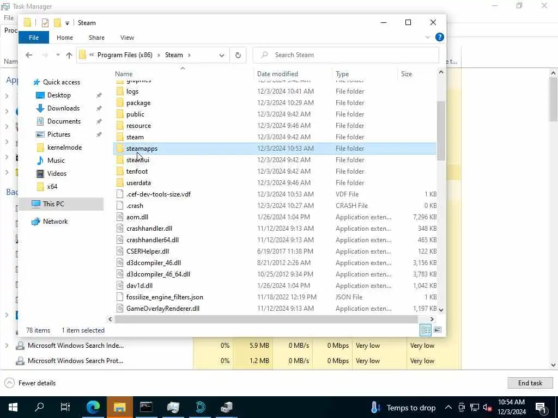
Task: Switch to large icons view layout
Action: pos(438,330)
